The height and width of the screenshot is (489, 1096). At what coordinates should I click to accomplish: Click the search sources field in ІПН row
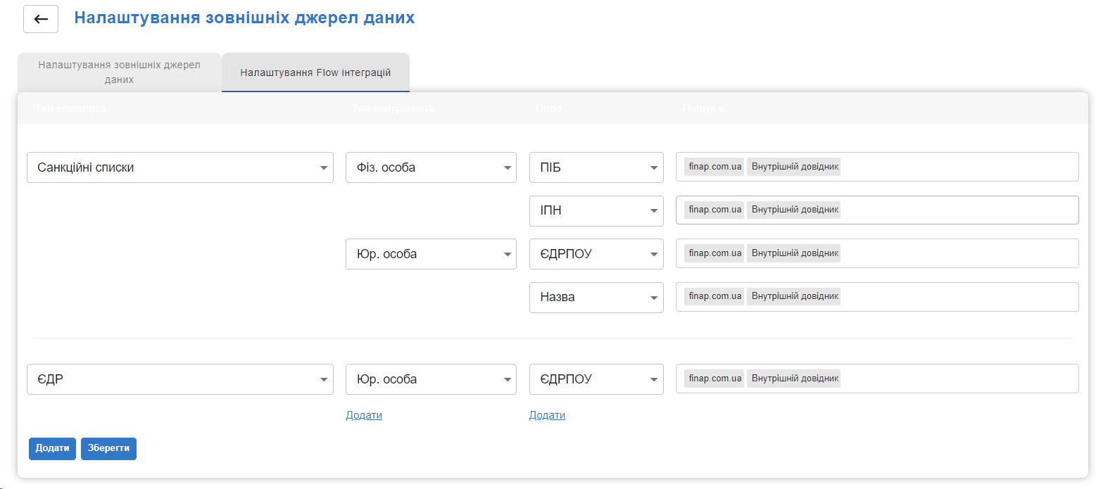point(957,210)
